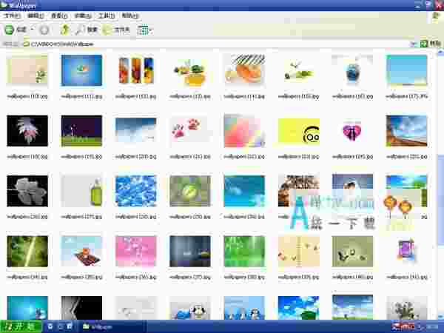Open the Search (搜索) toolbar button
Screen dimensions: 444x333
(87, 30)
